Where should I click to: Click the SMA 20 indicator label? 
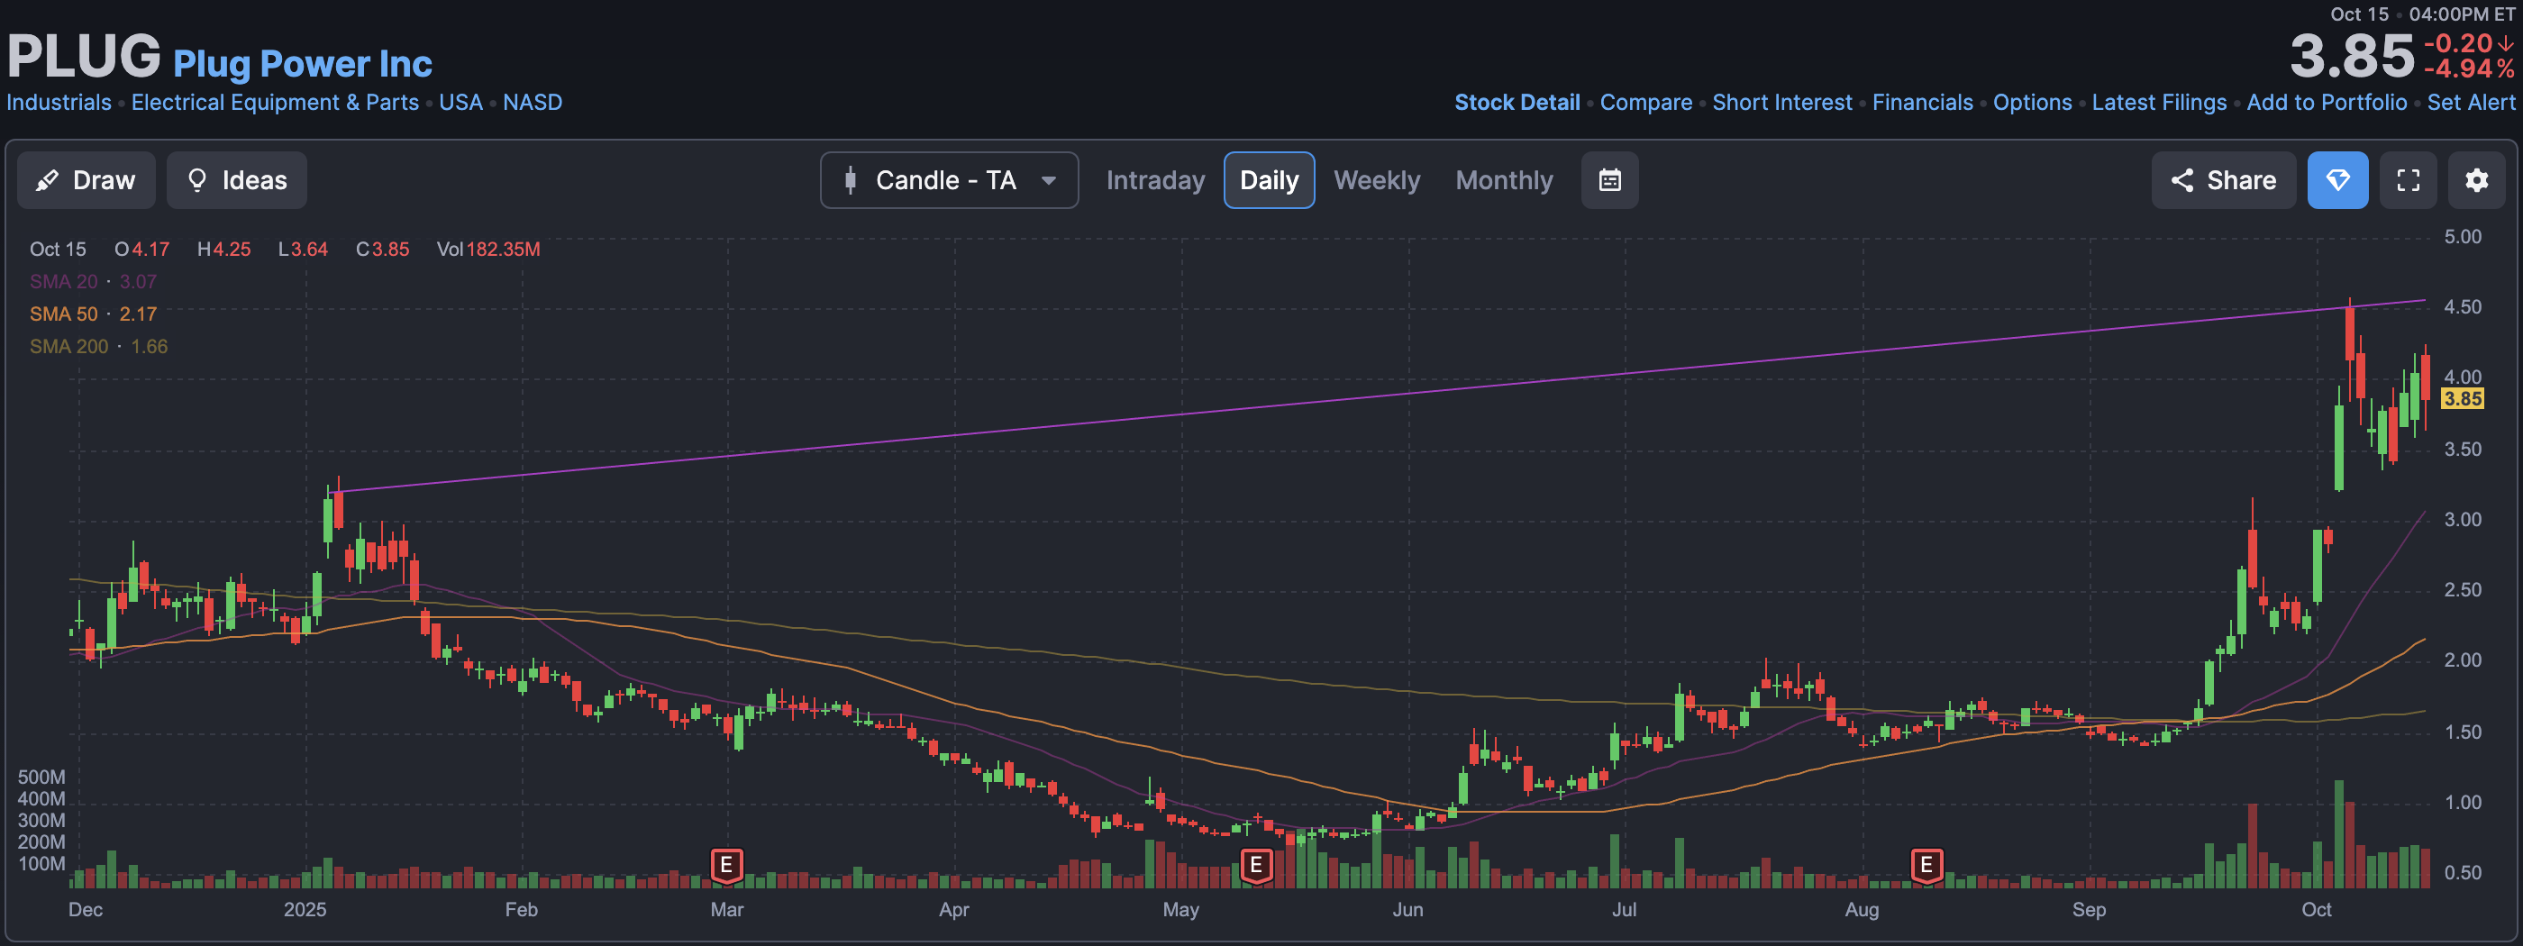point(64,281)
